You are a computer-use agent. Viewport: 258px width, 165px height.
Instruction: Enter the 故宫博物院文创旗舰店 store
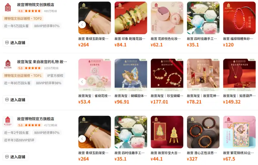click(15, 43)
